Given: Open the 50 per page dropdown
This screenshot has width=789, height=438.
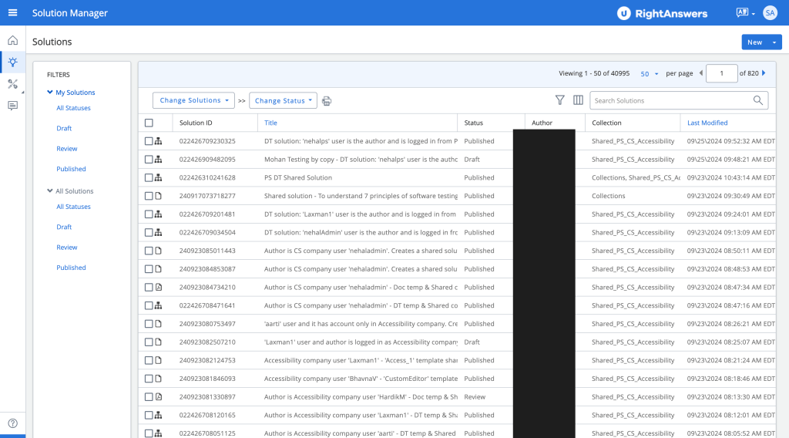Looking at the screenshot, I should [649, 73].
